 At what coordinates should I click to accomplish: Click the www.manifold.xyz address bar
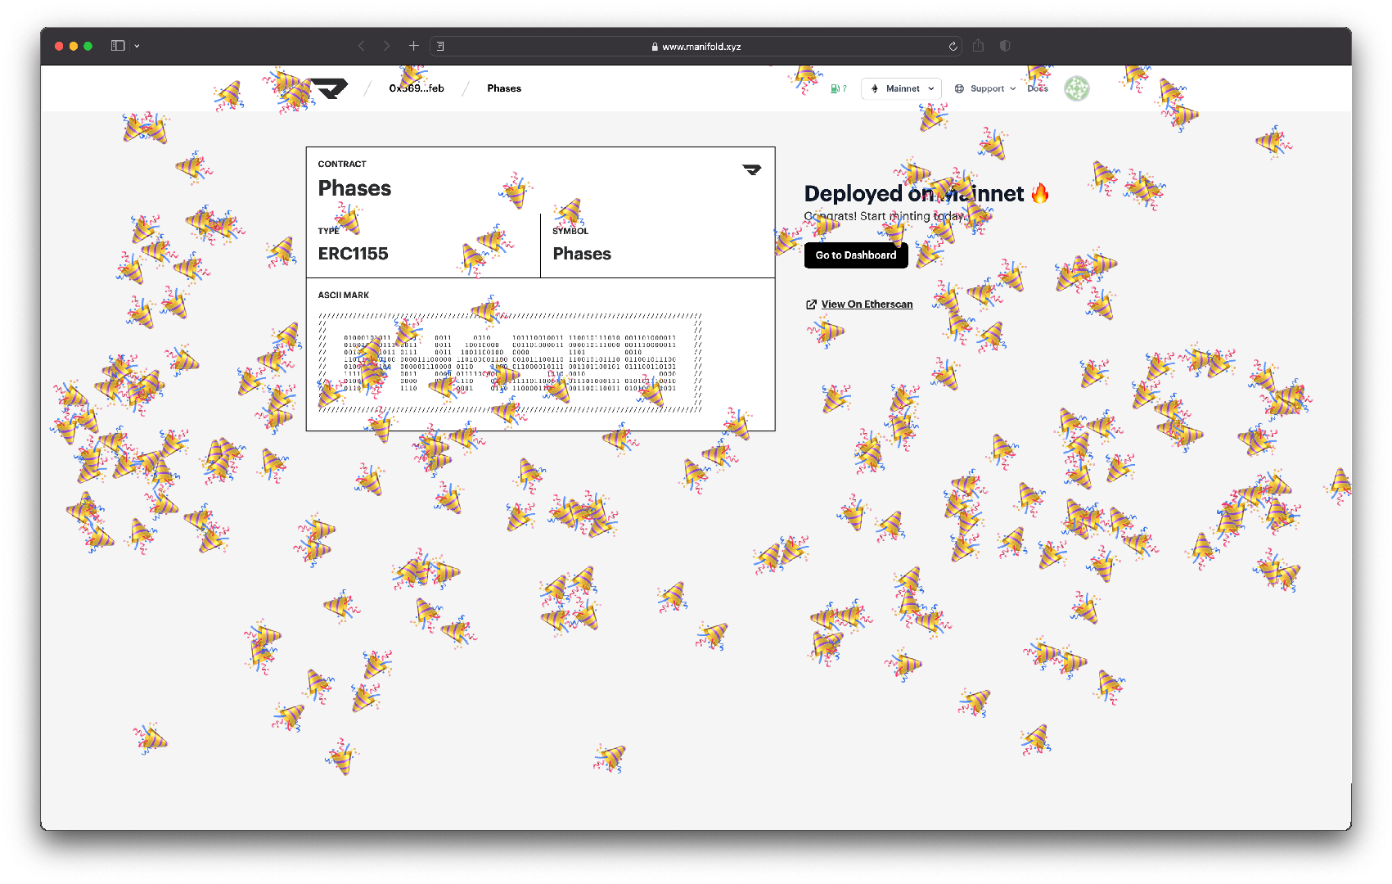point(701,47)
